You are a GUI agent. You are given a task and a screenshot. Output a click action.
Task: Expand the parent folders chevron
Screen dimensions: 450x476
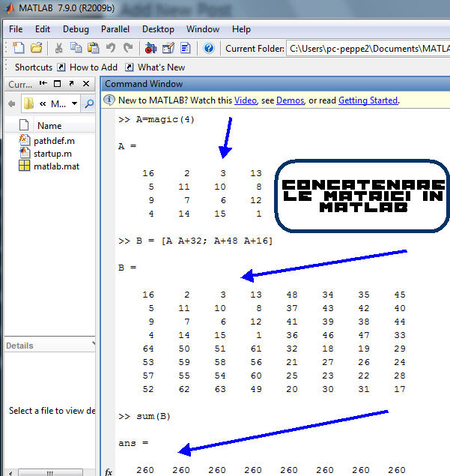(x=43, y=104)
